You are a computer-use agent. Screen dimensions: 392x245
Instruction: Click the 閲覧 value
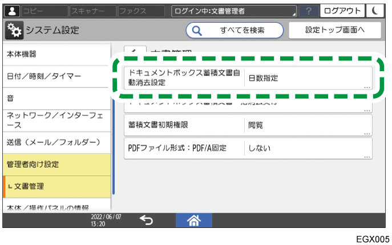pos(256,125)
